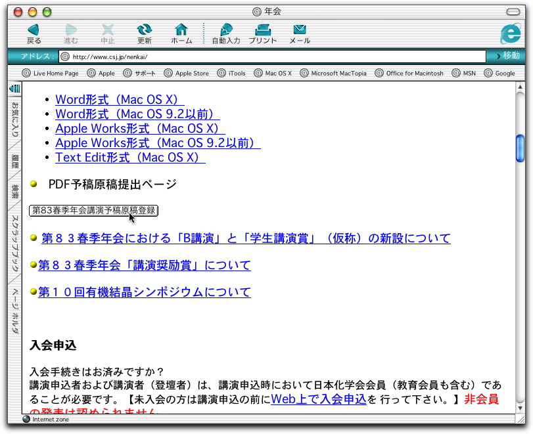Go to the Home page icon

pos(181,30)
